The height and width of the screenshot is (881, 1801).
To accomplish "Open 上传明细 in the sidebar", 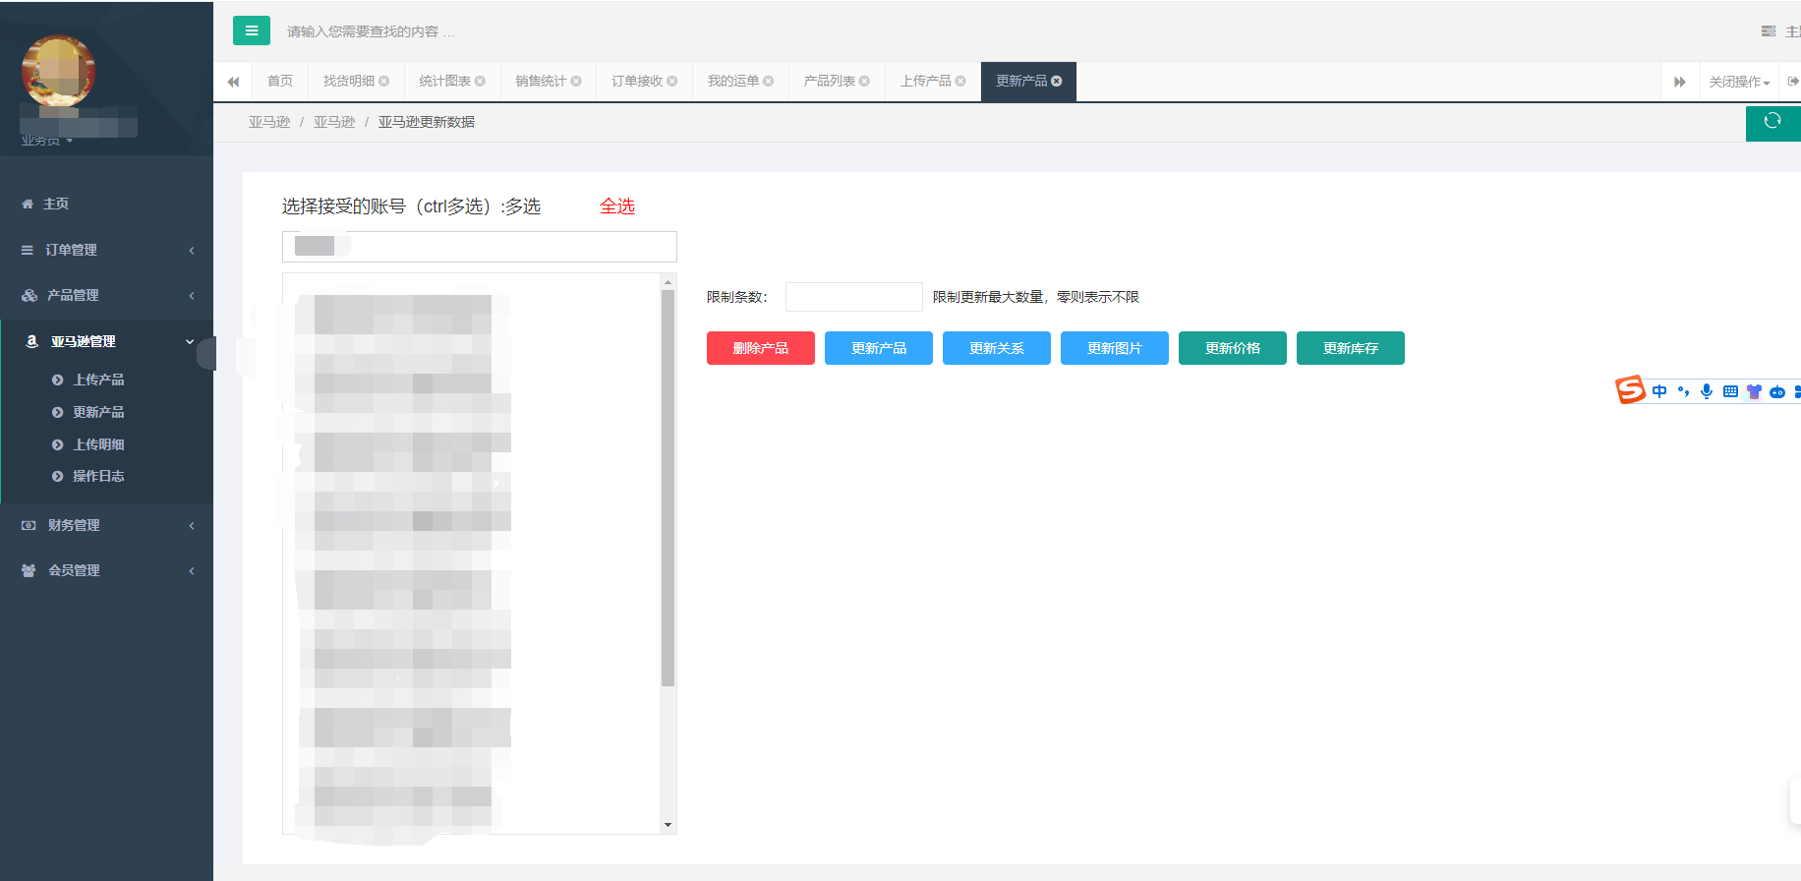I will 98,444.
